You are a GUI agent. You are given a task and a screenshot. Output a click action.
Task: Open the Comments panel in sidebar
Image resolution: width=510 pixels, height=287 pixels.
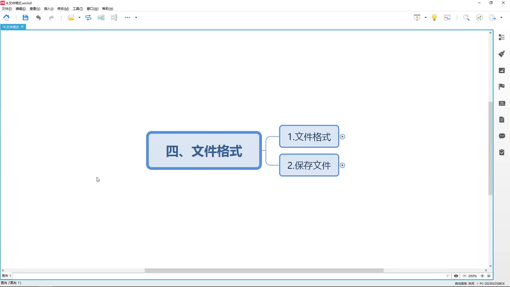[502, 136]
